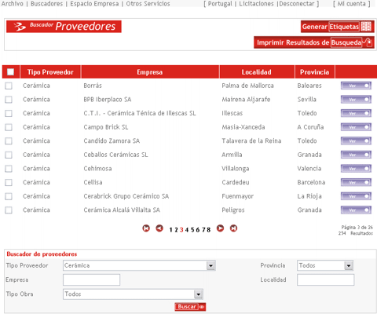
Task: Check the Cerámica Alcalá Villalta SA box
Action: 9,210
